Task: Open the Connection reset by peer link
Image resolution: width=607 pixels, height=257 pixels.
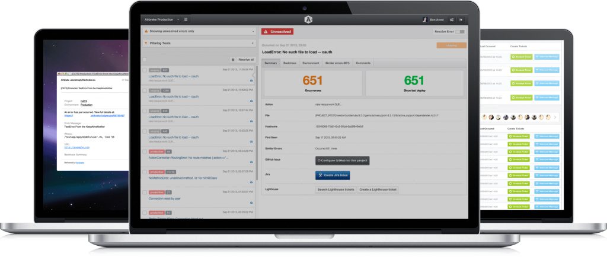Action: [165, 199]
